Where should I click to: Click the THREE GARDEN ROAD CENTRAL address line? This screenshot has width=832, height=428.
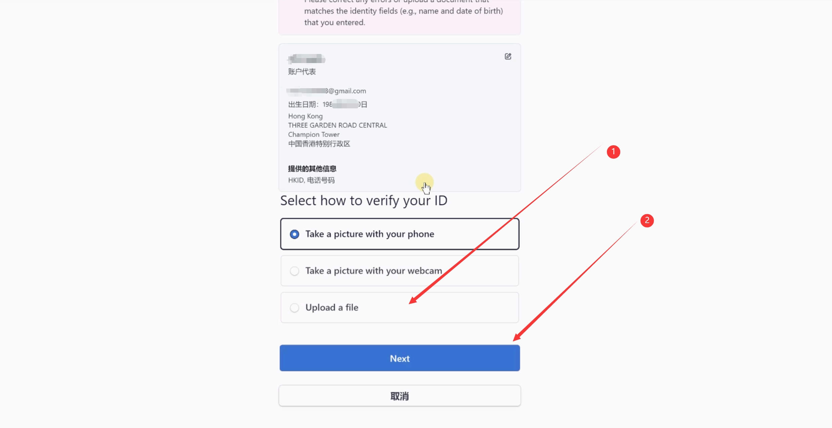[x=337, y=125]
